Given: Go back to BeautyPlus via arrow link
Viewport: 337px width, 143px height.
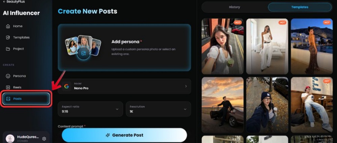Looking at the screenshot, I should [x=14, y=2].
